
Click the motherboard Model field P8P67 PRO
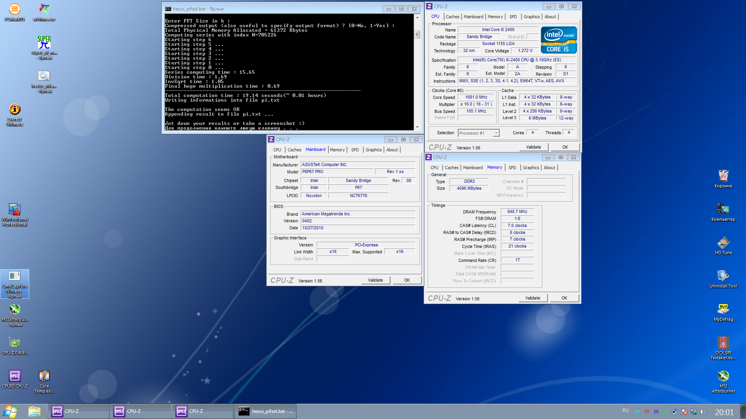pyautogui.click(x=337, y=172)
